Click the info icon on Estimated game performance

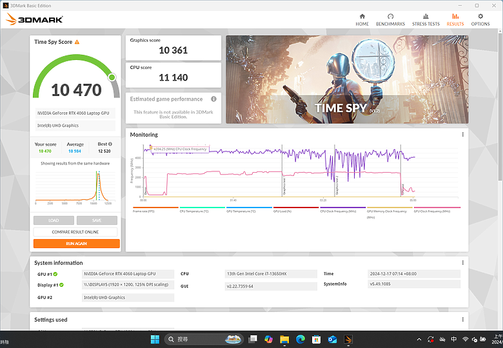coord(213,99)
